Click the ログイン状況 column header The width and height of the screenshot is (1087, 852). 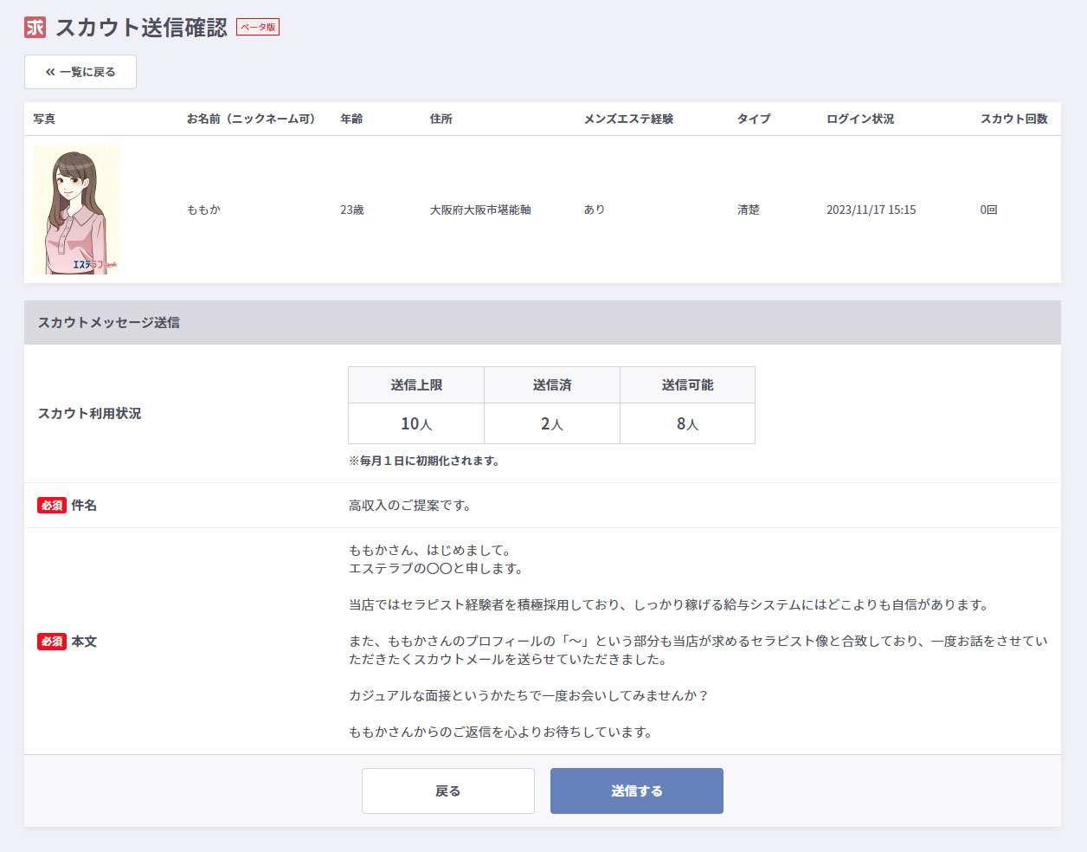click(x=860, y=119)
